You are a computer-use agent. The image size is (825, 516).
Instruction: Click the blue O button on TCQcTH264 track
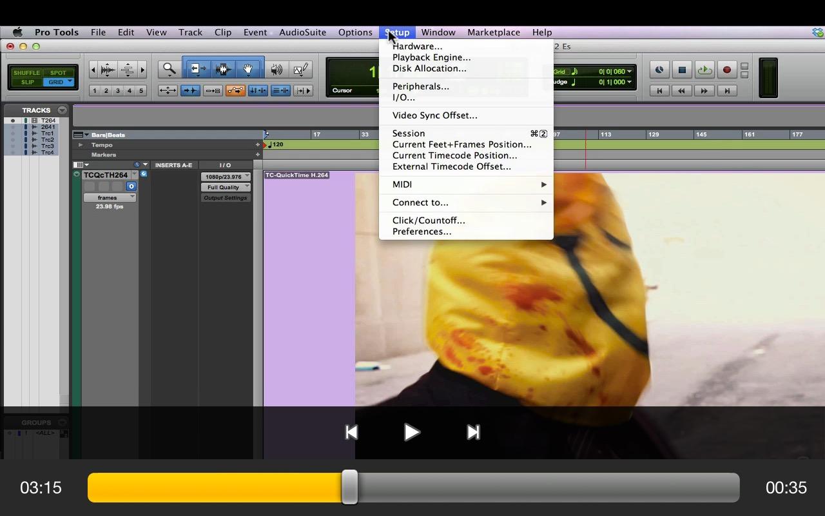(131, 186)
